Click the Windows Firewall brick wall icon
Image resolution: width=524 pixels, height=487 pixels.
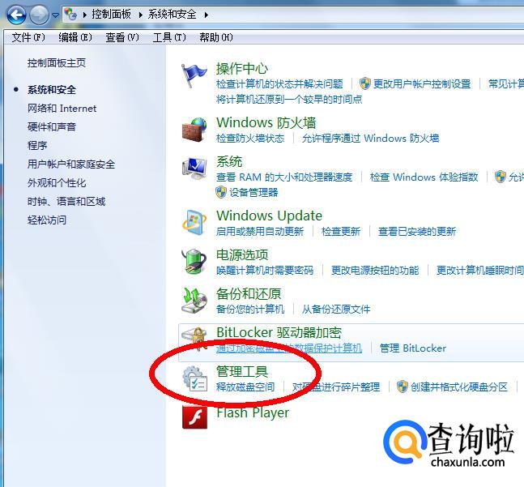[x=194, y=130]
